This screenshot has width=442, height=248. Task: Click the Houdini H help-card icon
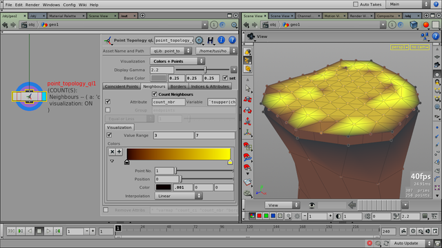pos(210,41)
